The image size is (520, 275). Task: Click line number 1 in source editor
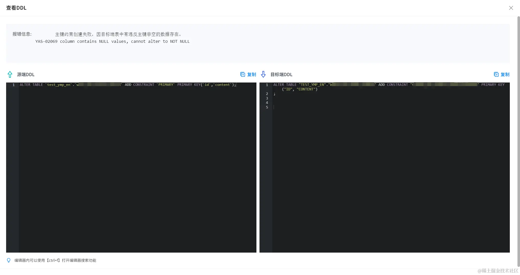(x=13, y=85)
